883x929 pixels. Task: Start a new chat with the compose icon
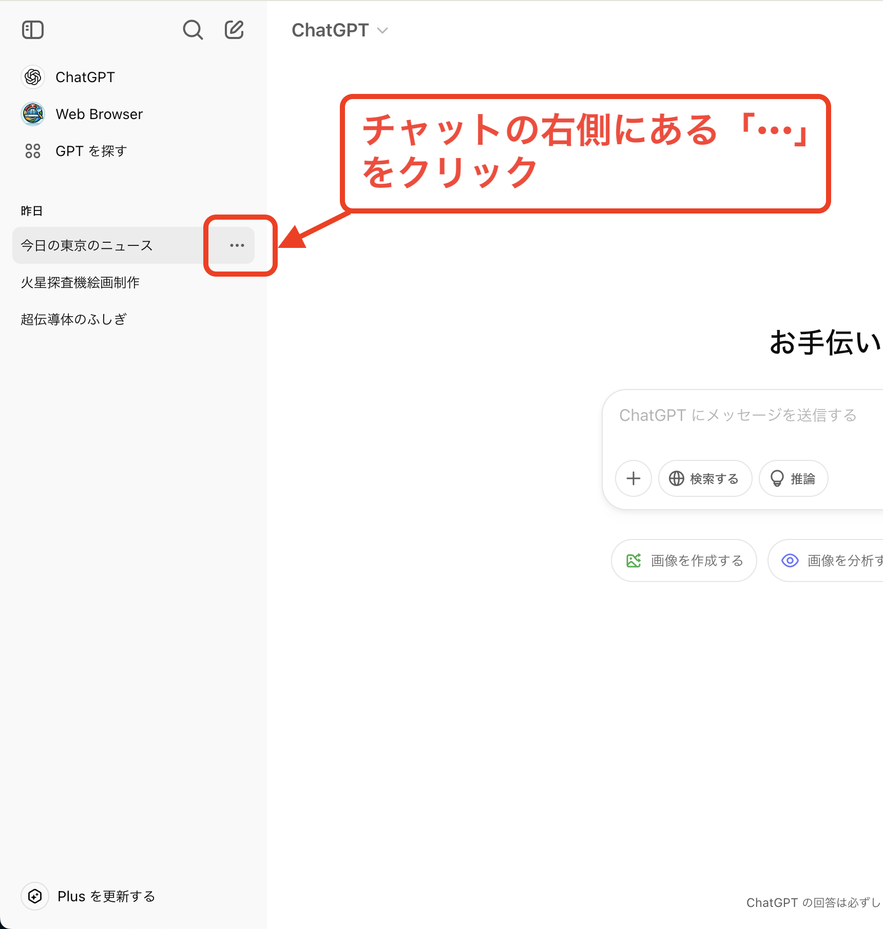pyautogui.click(x=234, y=30)
